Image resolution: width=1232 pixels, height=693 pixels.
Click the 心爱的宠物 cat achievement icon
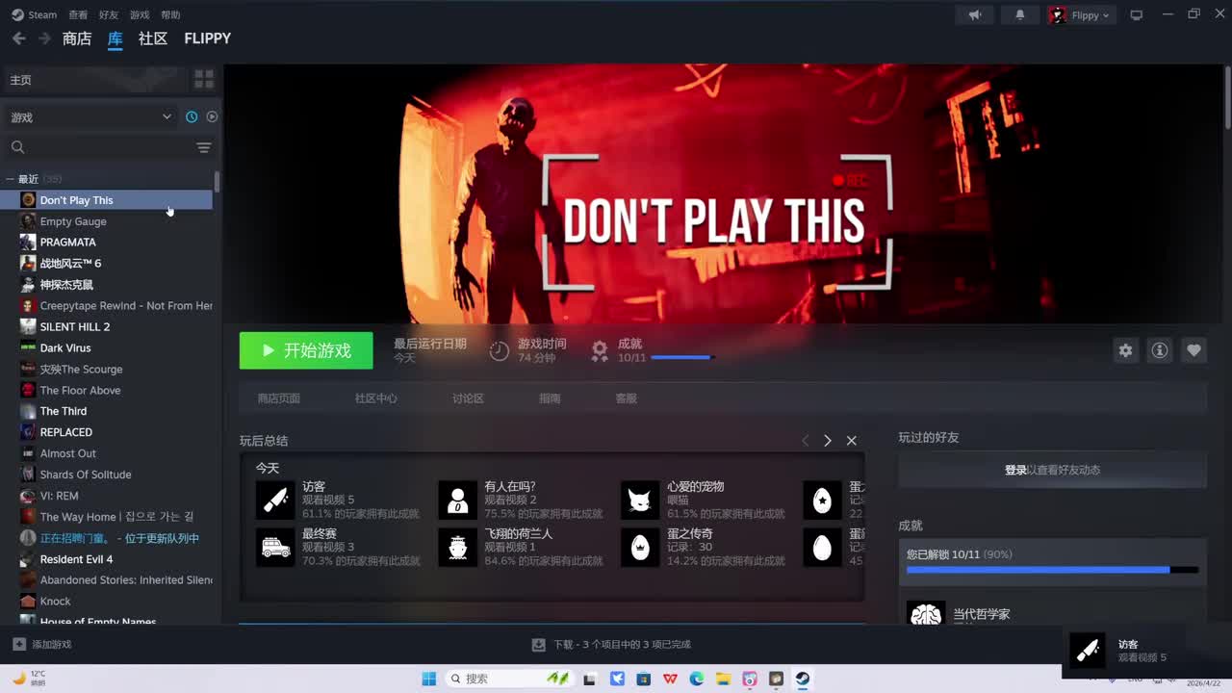pyautogui.click(x=640, y=500)
